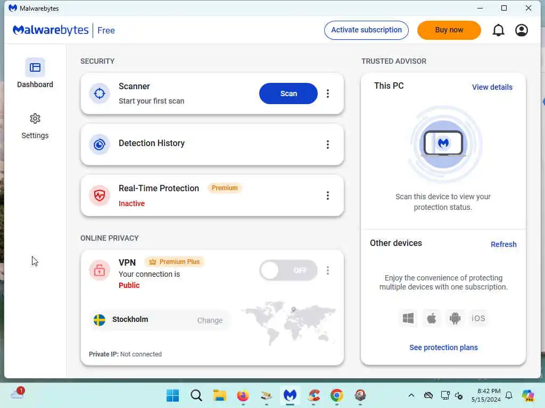
Task: Click the VPN world map
Action: point(289,322)
